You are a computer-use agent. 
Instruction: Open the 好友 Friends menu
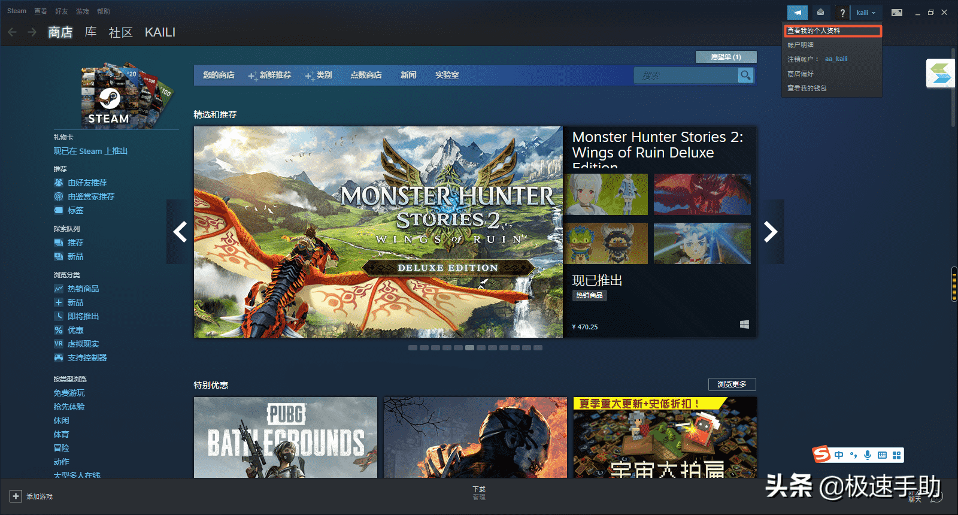pyautogui.click(x=62, y=11)
